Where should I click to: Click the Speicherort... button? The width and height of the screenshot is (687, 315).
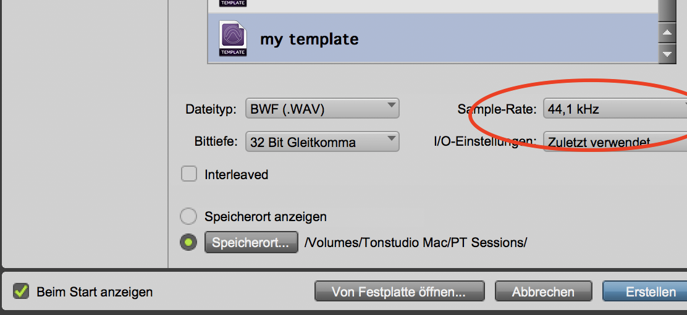click(x=251, y=243)
